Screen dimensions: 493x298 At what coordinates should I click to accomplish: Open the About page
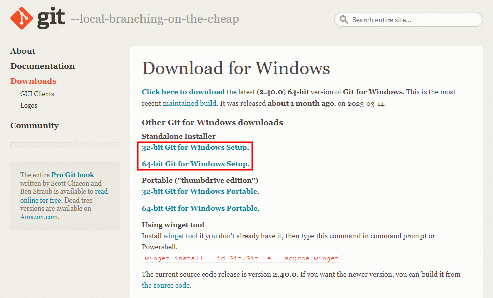(x=23, y=51)
